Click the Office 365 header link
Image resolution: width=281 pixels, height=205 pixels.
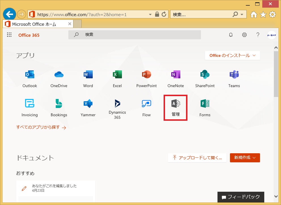[29, 35]
